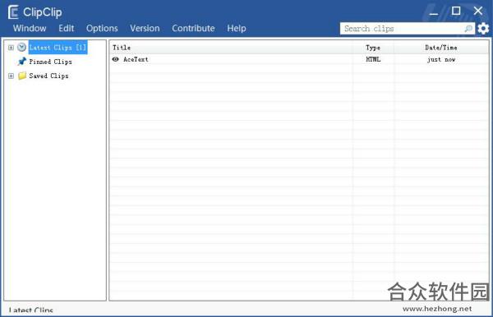Viewport: 493px width, 317px height.
Task: Open the Version menu
Action: coord(145,28)
